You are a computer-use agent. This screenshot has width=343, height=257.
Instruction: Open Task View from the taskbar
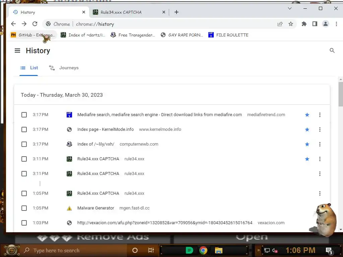click(151, 250)
